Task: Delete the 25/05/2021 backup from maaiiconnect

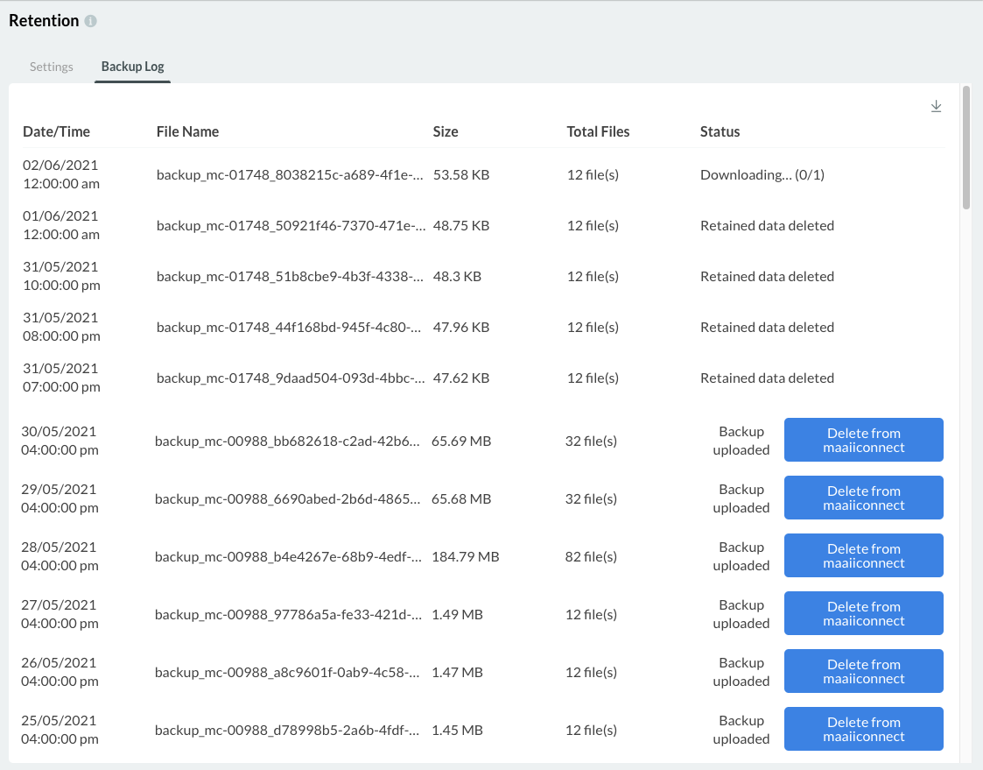Action: pyautogui.click(x=863, y=729)
